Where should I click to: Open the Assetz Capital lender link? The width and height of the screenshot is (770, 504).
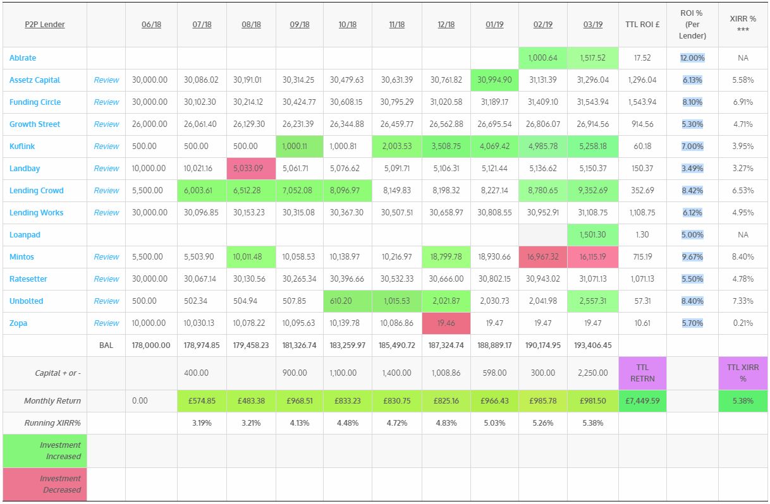[35, 80]
